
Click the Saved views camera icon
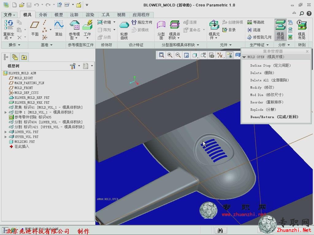pyautogui.click(x=212, y=55)
